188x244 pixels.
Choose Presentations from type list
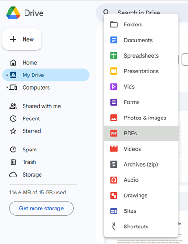click(x=141, y=71)
